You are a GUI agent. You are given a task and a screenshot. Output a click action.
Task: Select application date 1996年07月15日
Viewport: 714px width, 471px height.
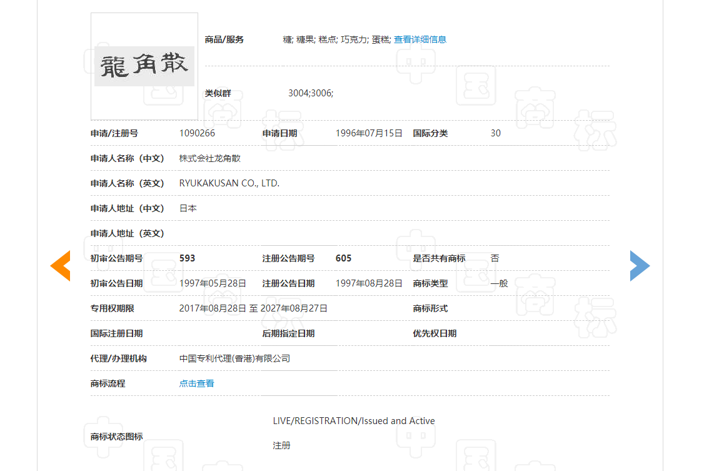click(369, 133)
